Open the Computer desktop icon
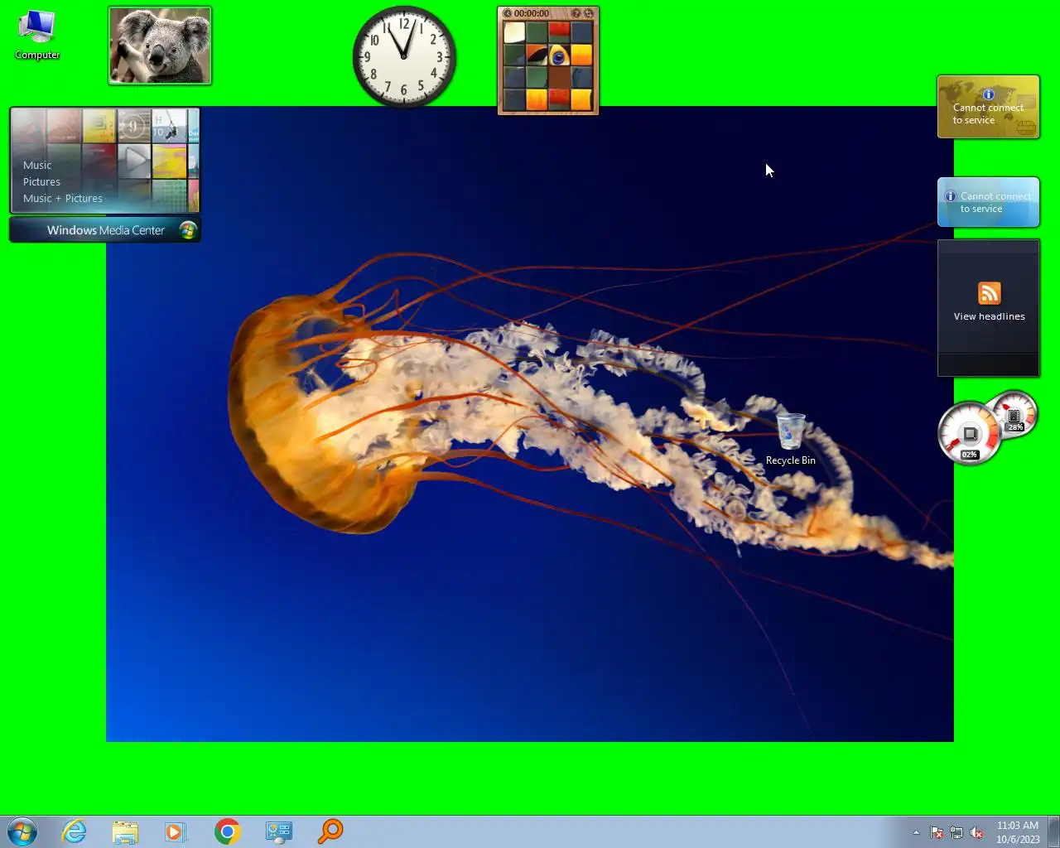Viewport: 1060px width, 848px height. coord(37,35)
